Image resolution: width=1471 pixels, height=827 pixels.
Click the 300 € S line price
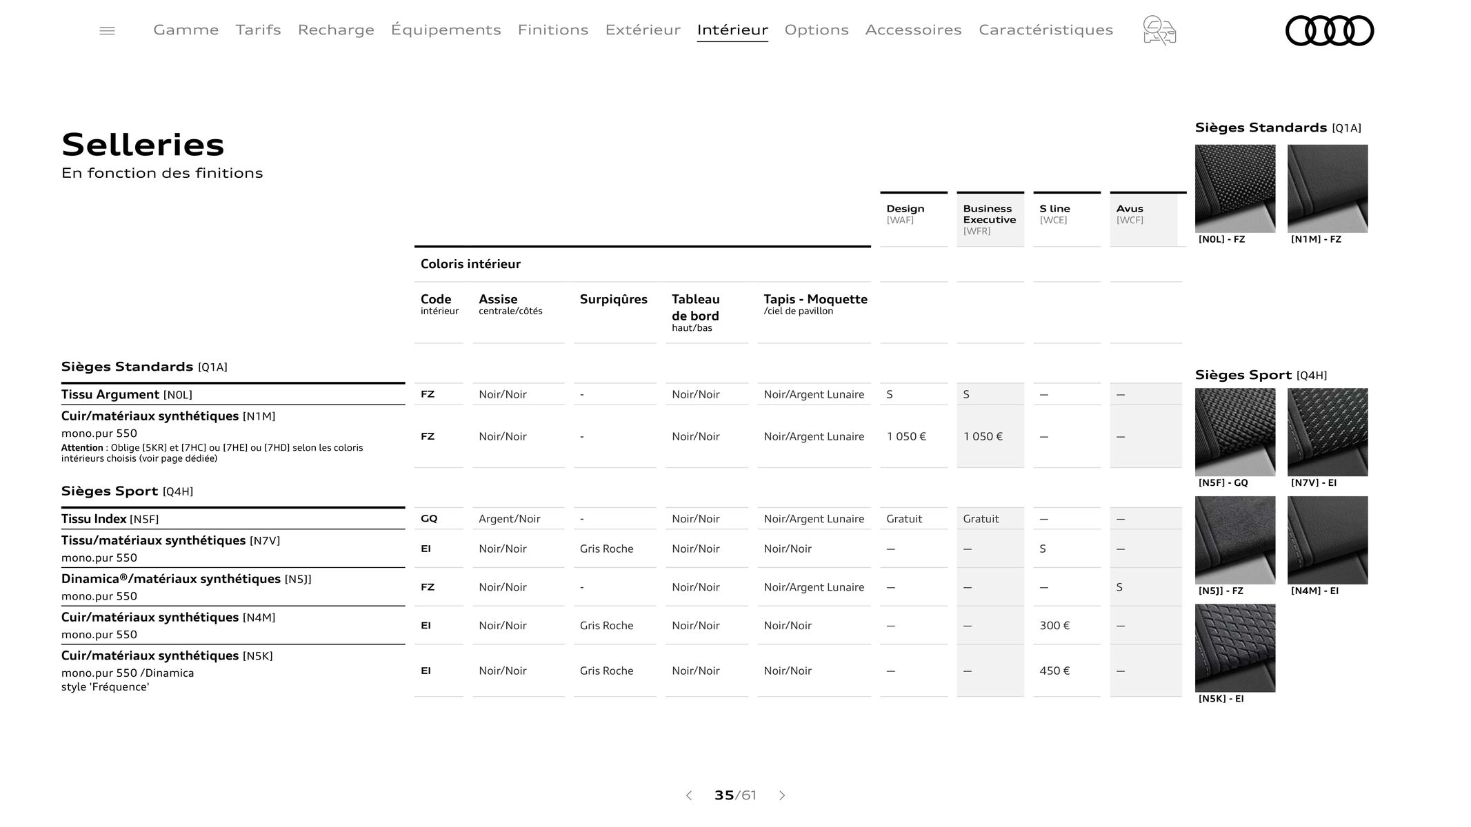click(1054, 626)
